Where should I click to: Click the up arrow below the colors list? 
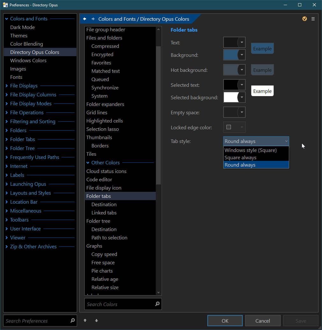click(x=85, y=320)
